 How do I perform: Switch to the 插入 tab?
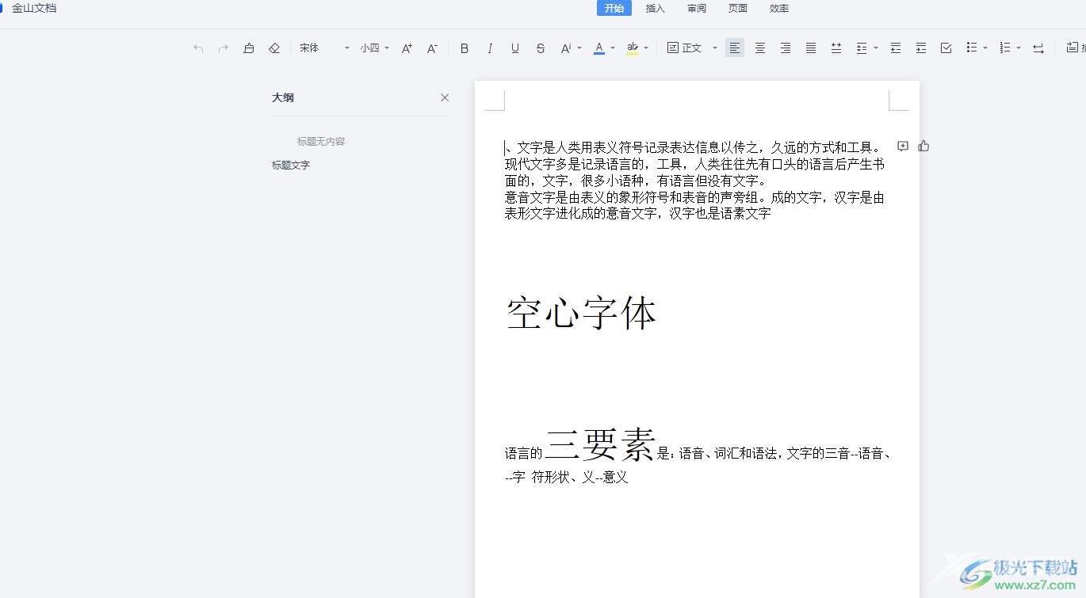tap(656, 8)
